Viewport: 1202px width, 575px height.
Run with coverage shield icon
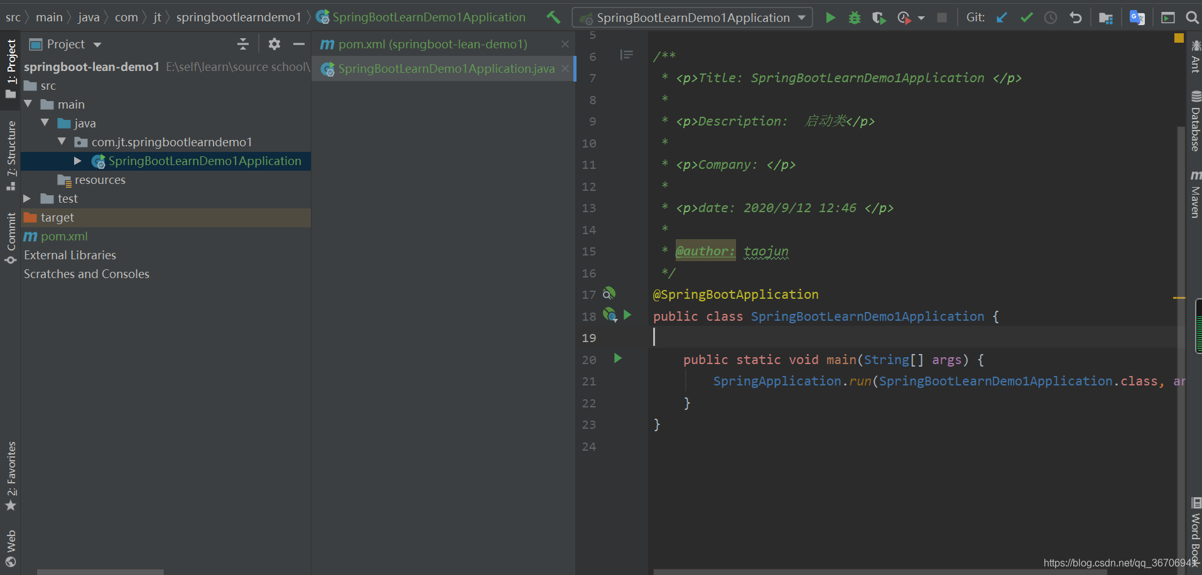point(879,18)
